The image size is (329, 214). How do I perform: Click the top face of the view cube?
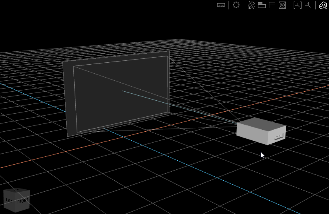(17, 190)
